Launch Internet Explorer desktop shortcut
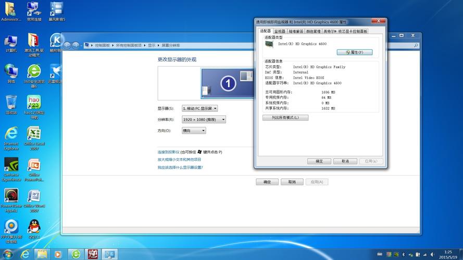 [11, 138]
